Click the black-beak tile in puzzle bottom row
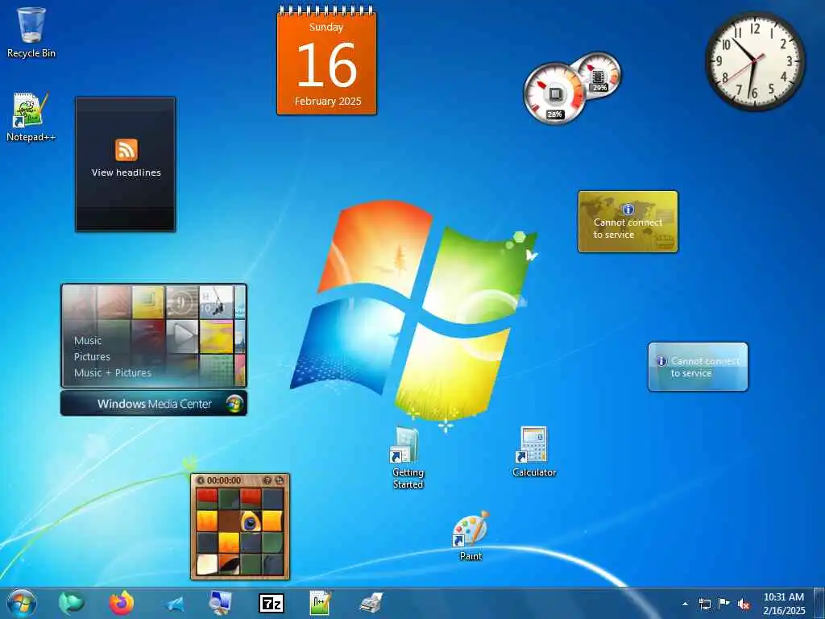 [229, 565]
